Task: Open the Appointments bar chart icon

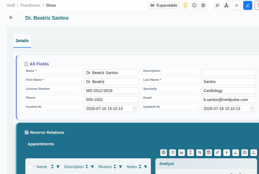Action: pyautogui.click(x=182, y=152)
